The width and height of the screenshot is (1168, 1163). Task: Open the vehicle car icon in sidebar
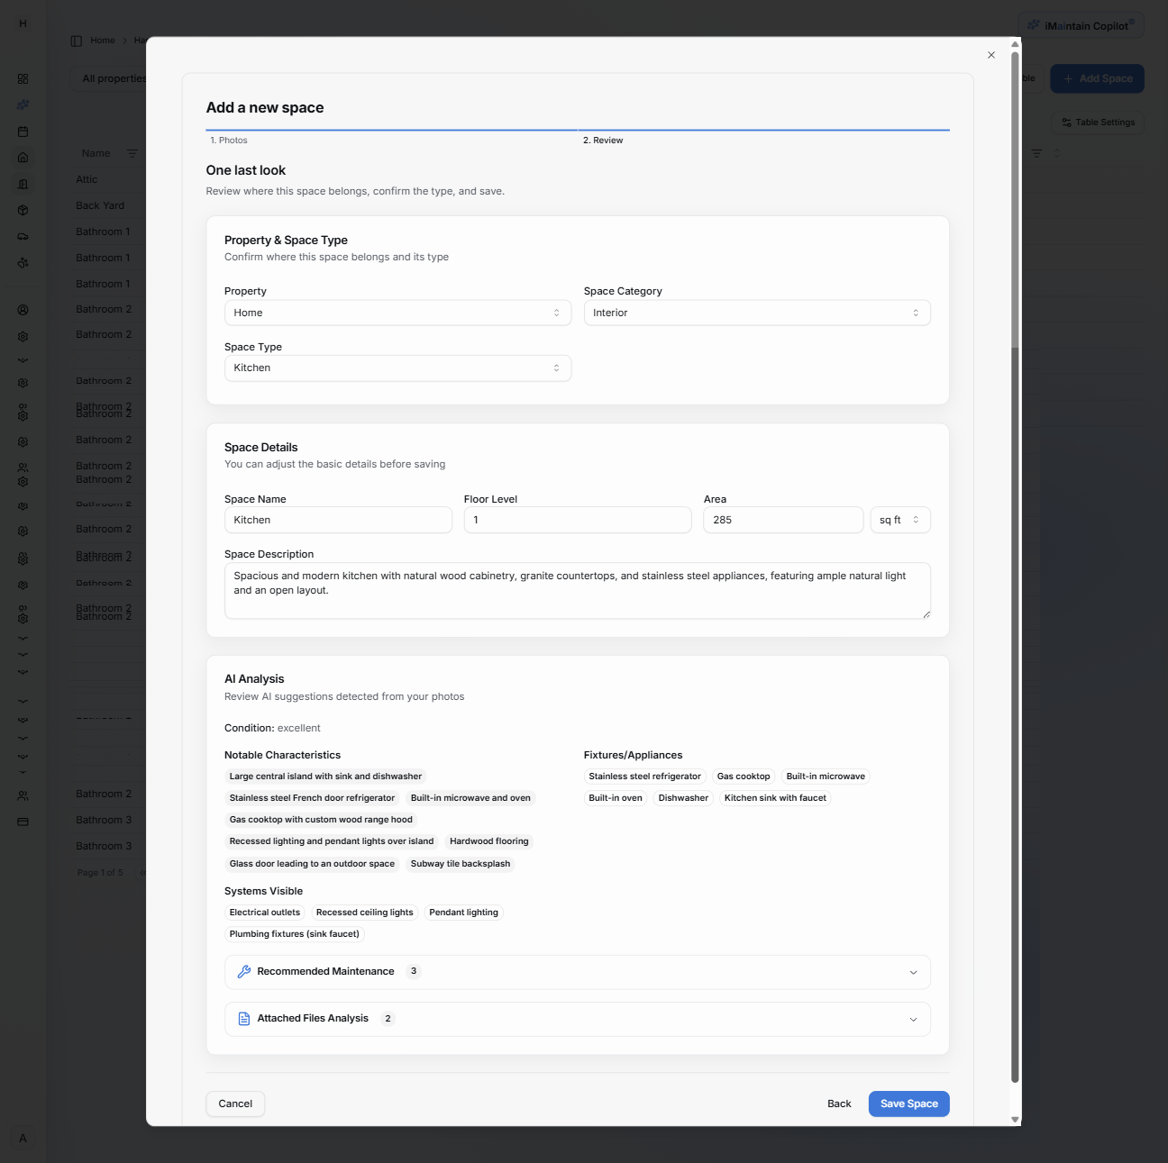pos(23,236)
